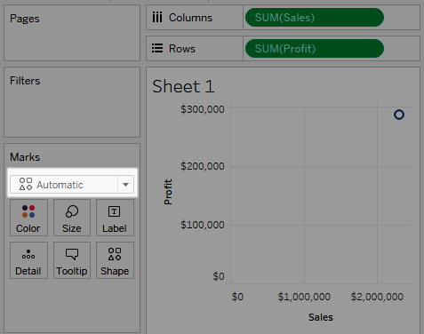Screen dimensions: 424x334
Task: Open the Detail card on Marks
Action: pyautogui.click(x=28, y=260)
